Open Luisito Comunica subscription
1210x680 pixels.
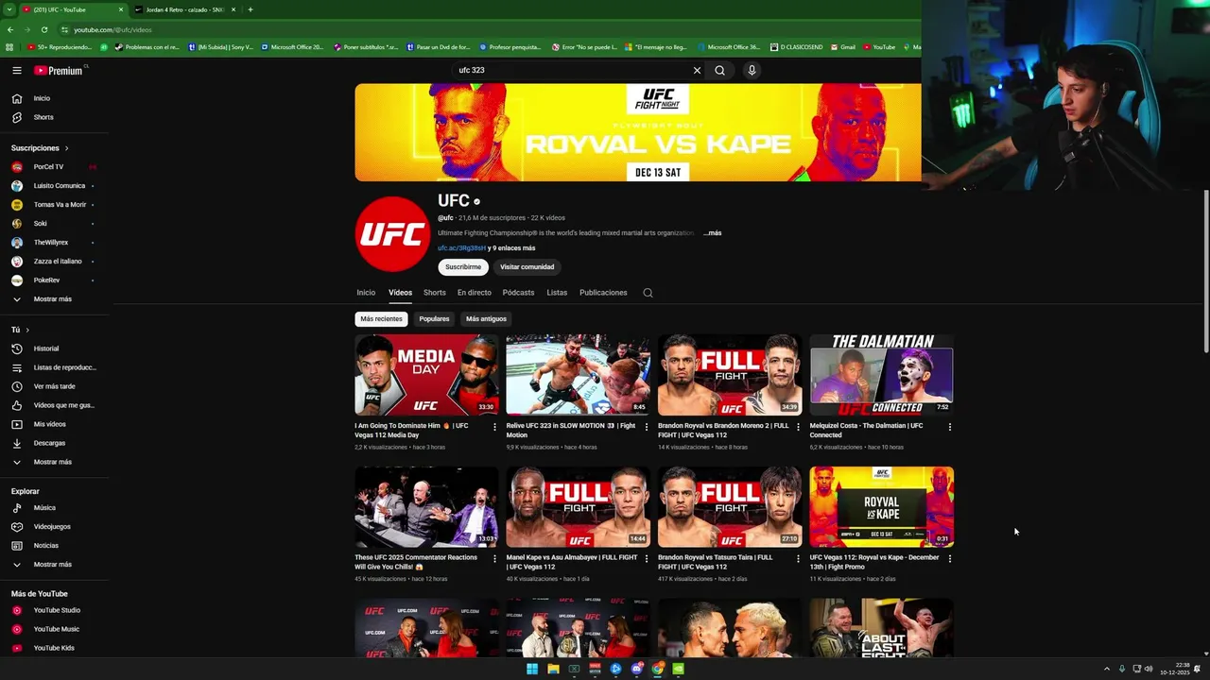[59, 186]
